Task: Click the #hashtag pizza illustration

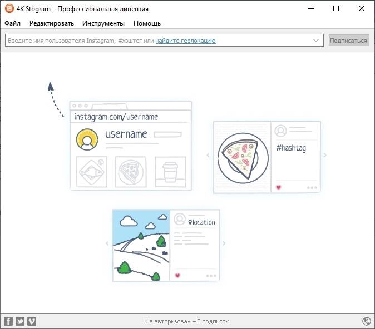Action: click(x=267, y=157)
